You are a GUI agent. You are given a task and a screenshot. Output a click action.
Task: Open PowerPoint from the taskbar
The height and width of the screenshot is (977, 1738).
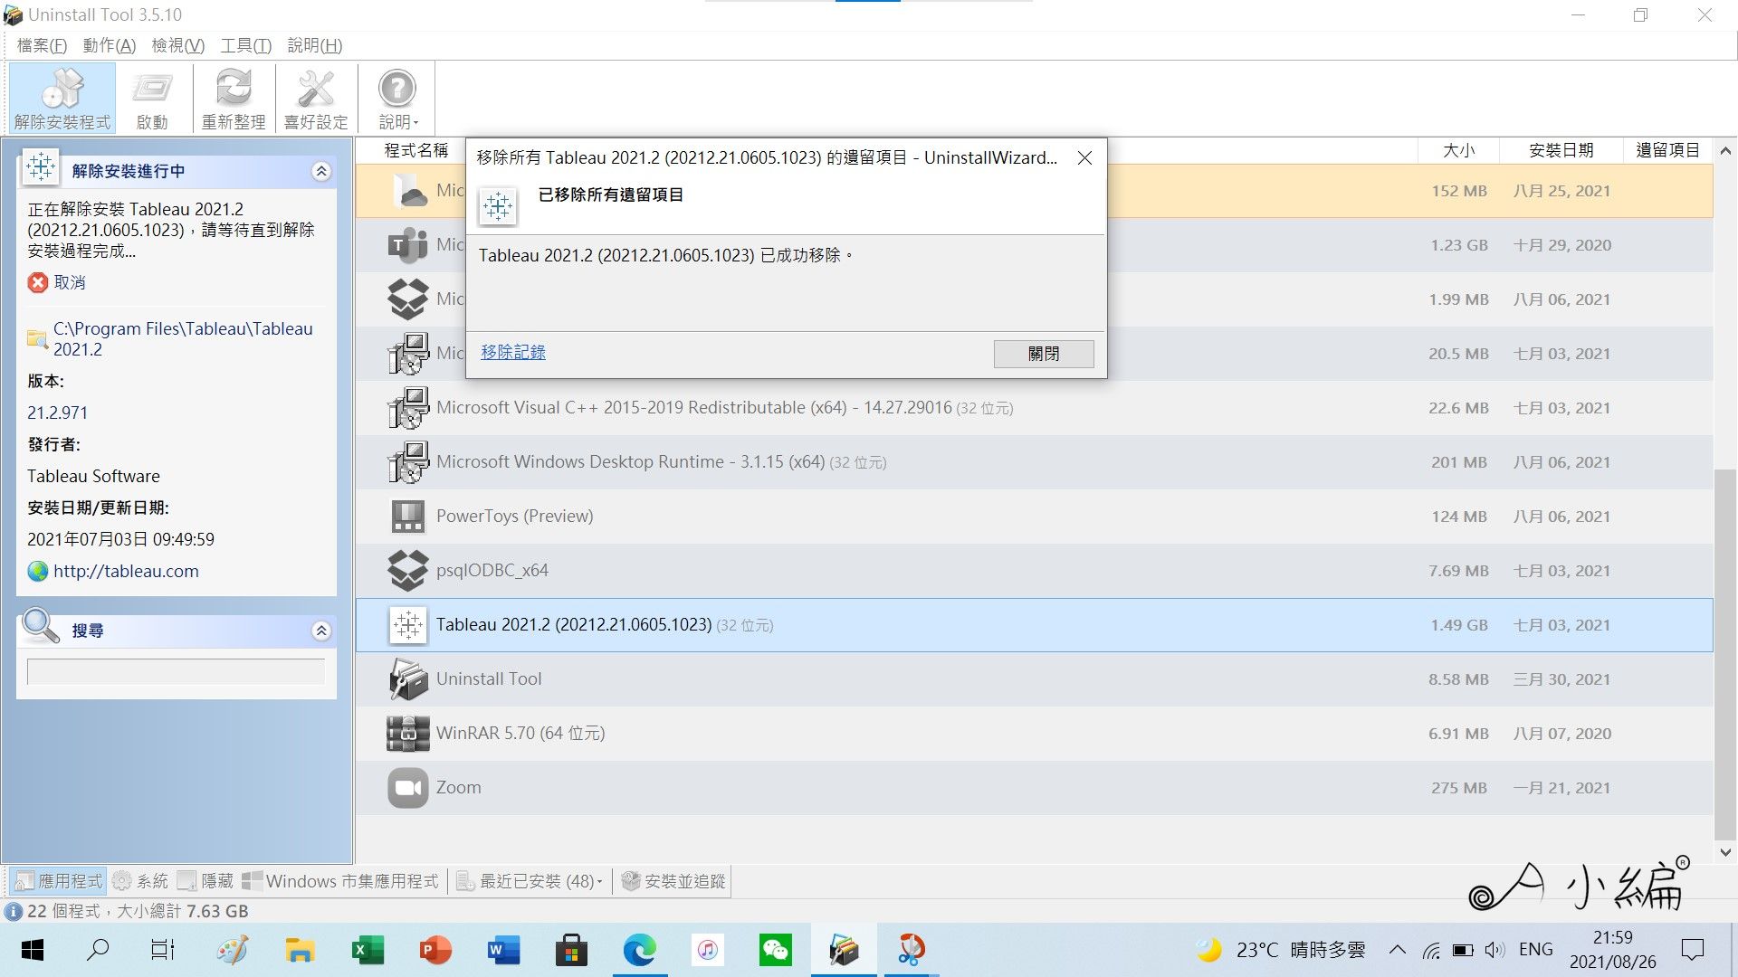[x=435, y=950]
